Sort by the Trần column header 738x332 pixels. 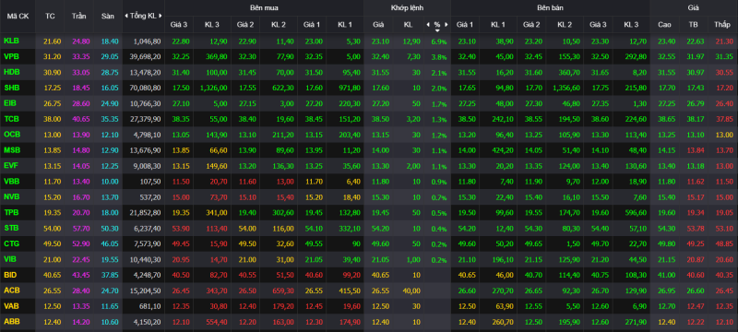[78, 16]
